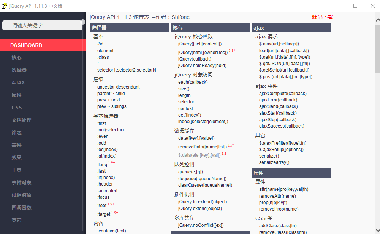Open the $.ajax(url,[settings]) documentation
This screenshot has height=234, width=380.
[280, 44]
